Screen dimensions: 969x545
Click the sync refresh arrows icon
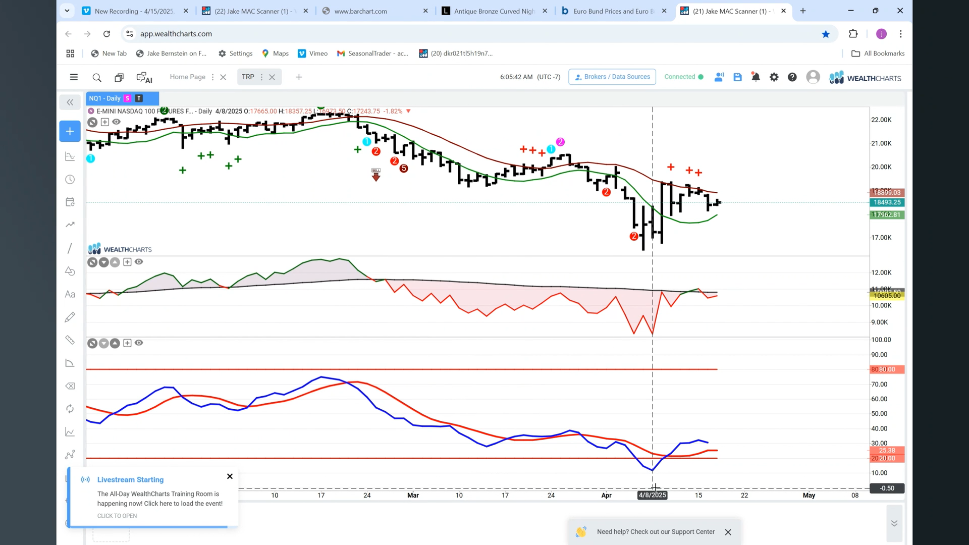point(70,409)
